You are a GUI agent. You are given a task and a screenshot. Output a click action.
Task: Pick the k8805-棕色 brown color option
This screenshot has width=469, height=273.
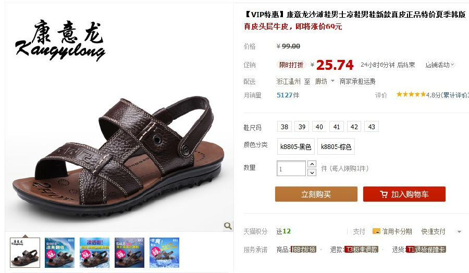[336, 146]
